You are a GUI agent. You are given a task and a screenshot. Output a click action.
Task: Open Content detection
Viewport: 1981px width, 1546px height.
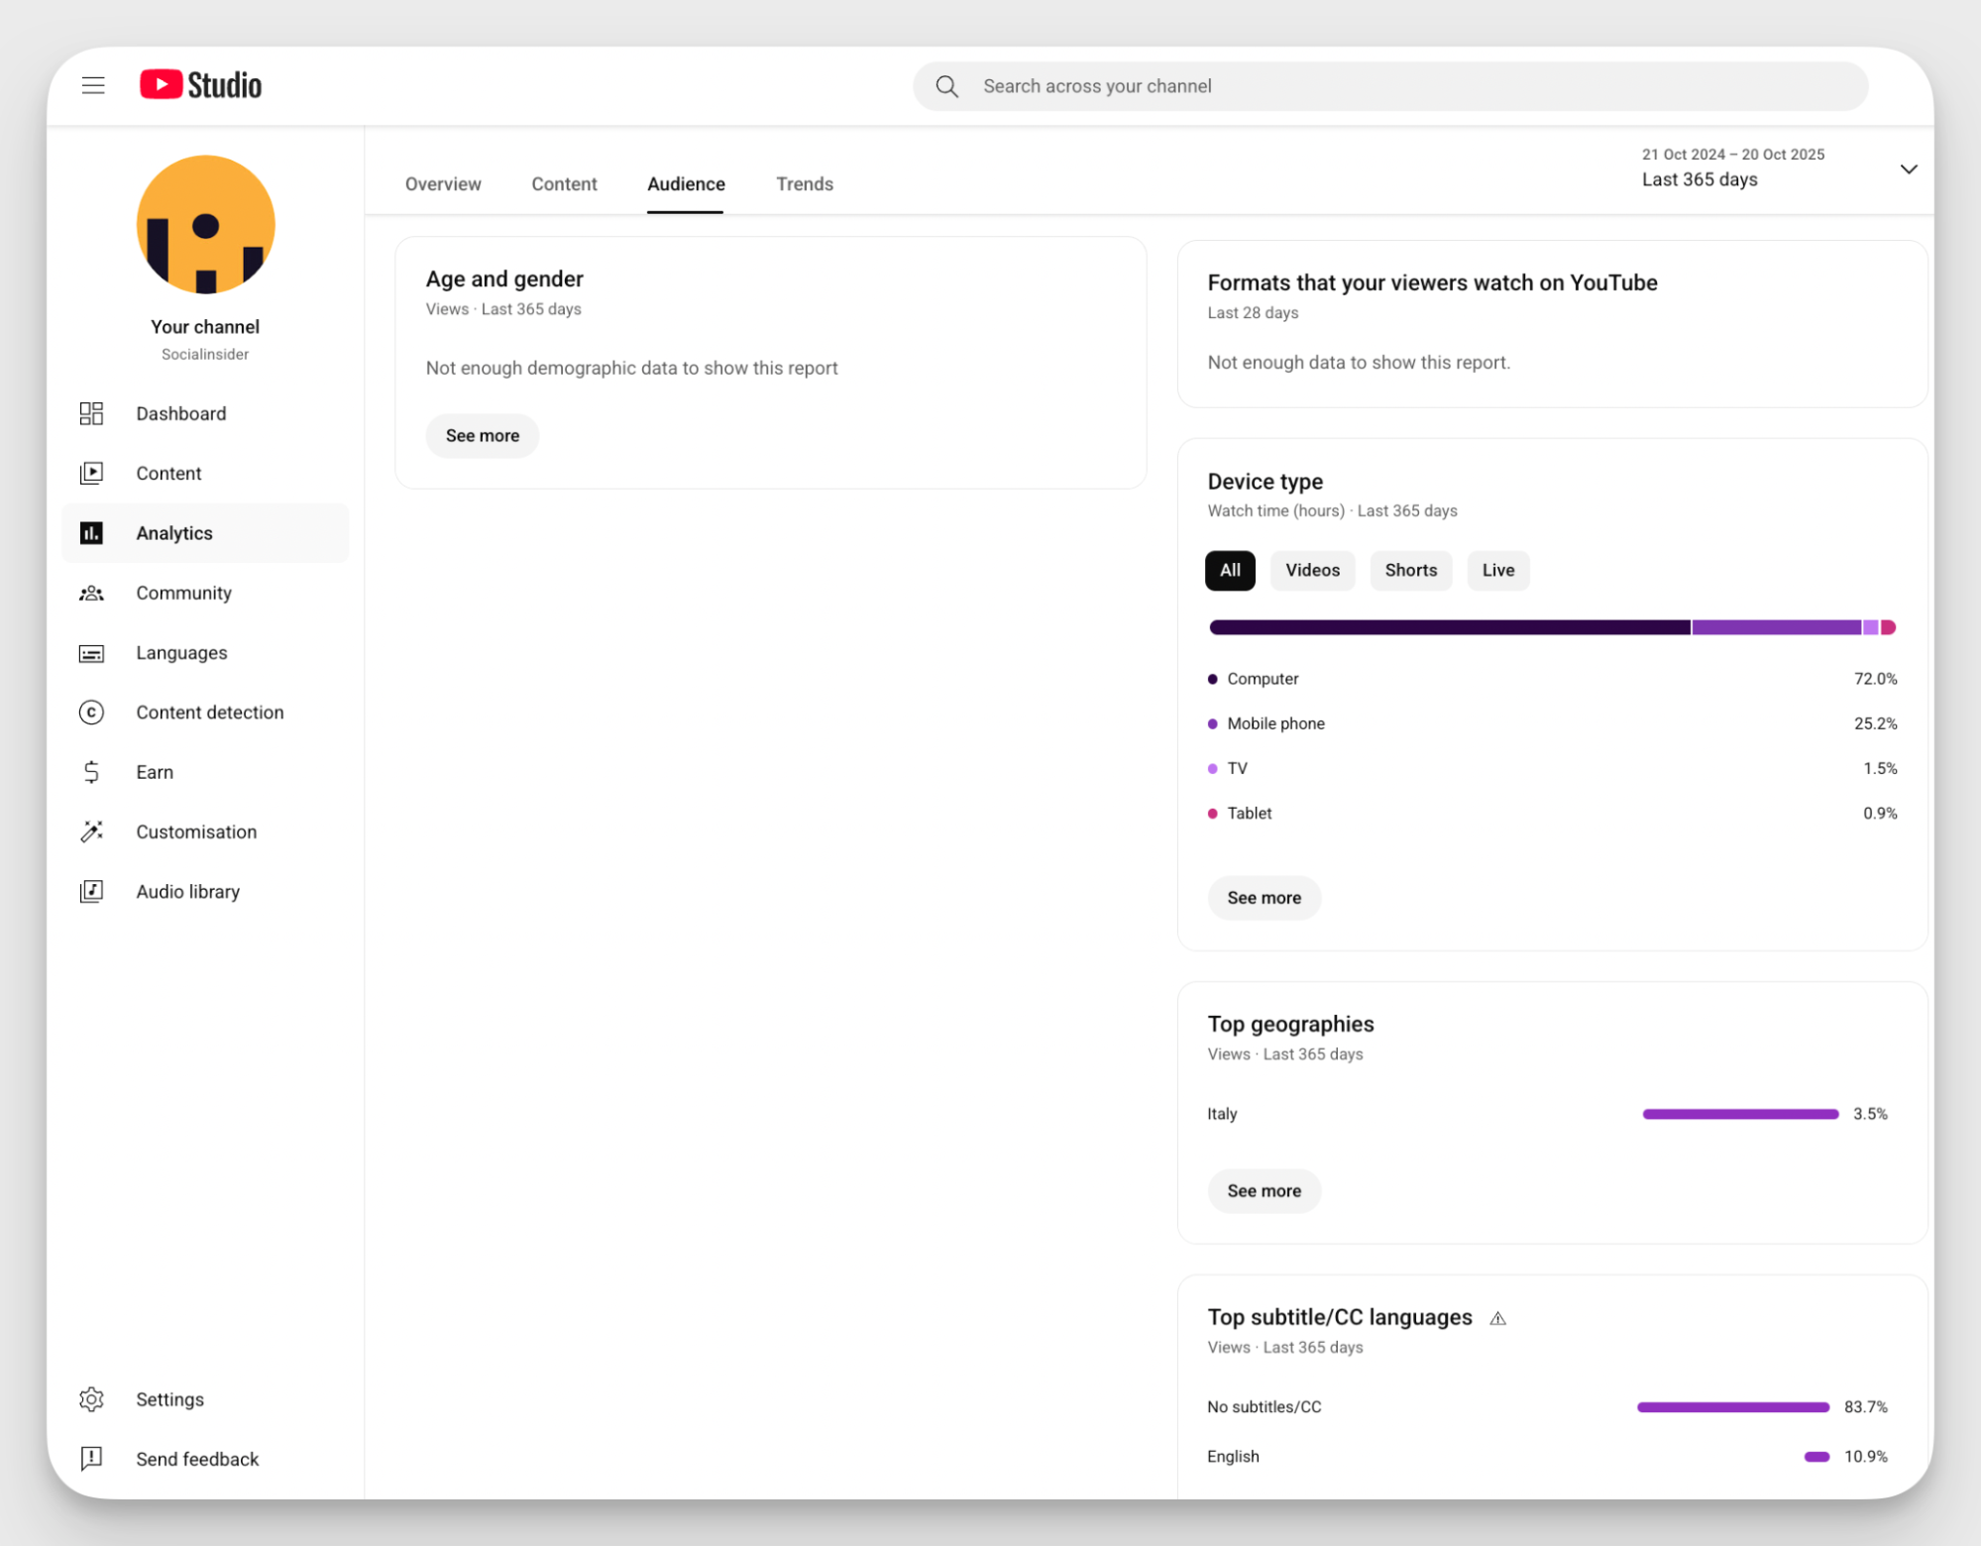point(209,712)
